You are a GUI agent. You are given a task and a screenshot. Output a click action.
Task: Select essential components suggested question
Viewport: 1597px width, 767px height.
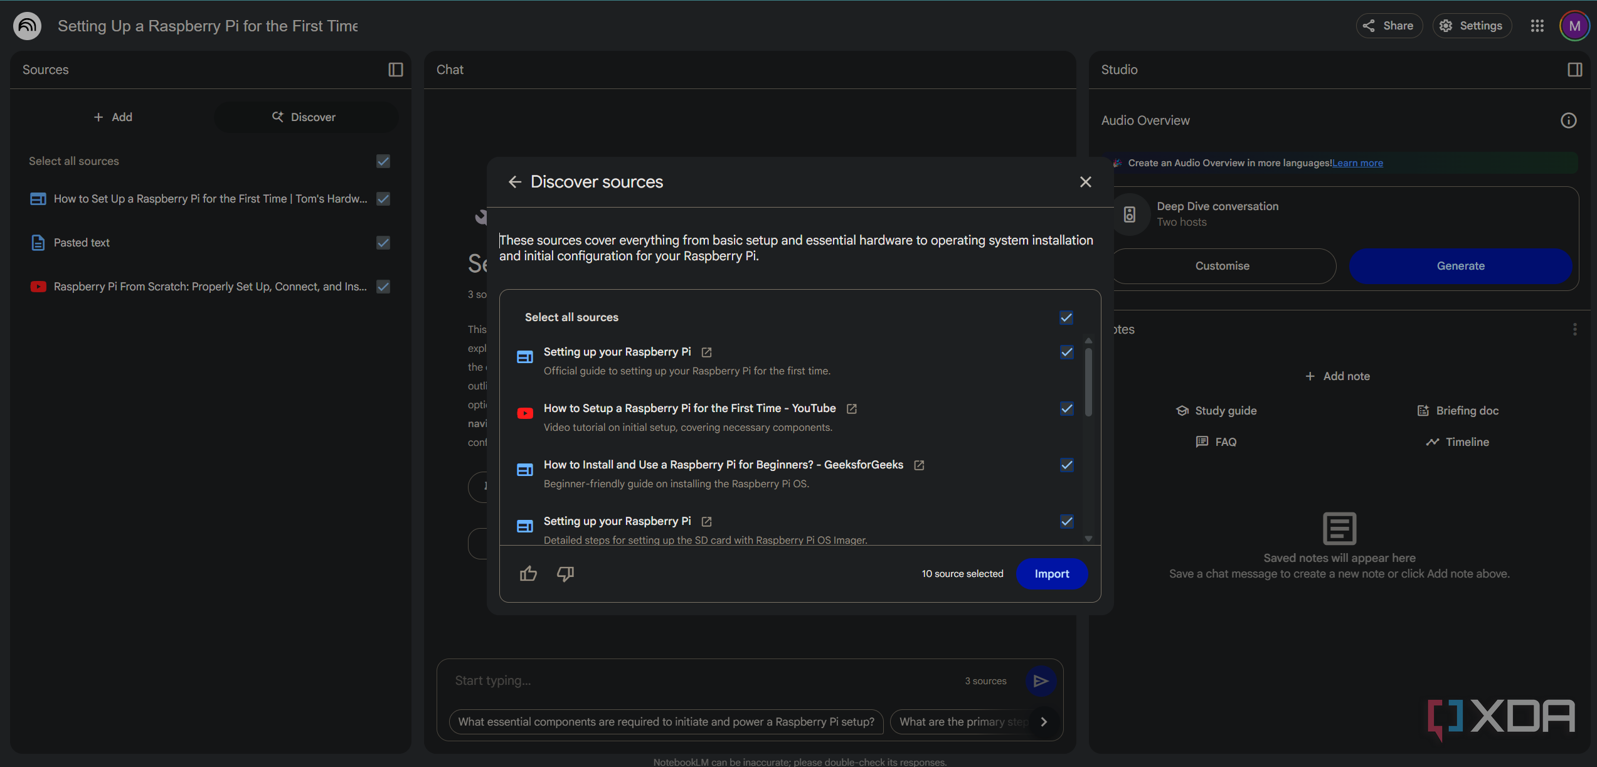(x=666, y=722)
